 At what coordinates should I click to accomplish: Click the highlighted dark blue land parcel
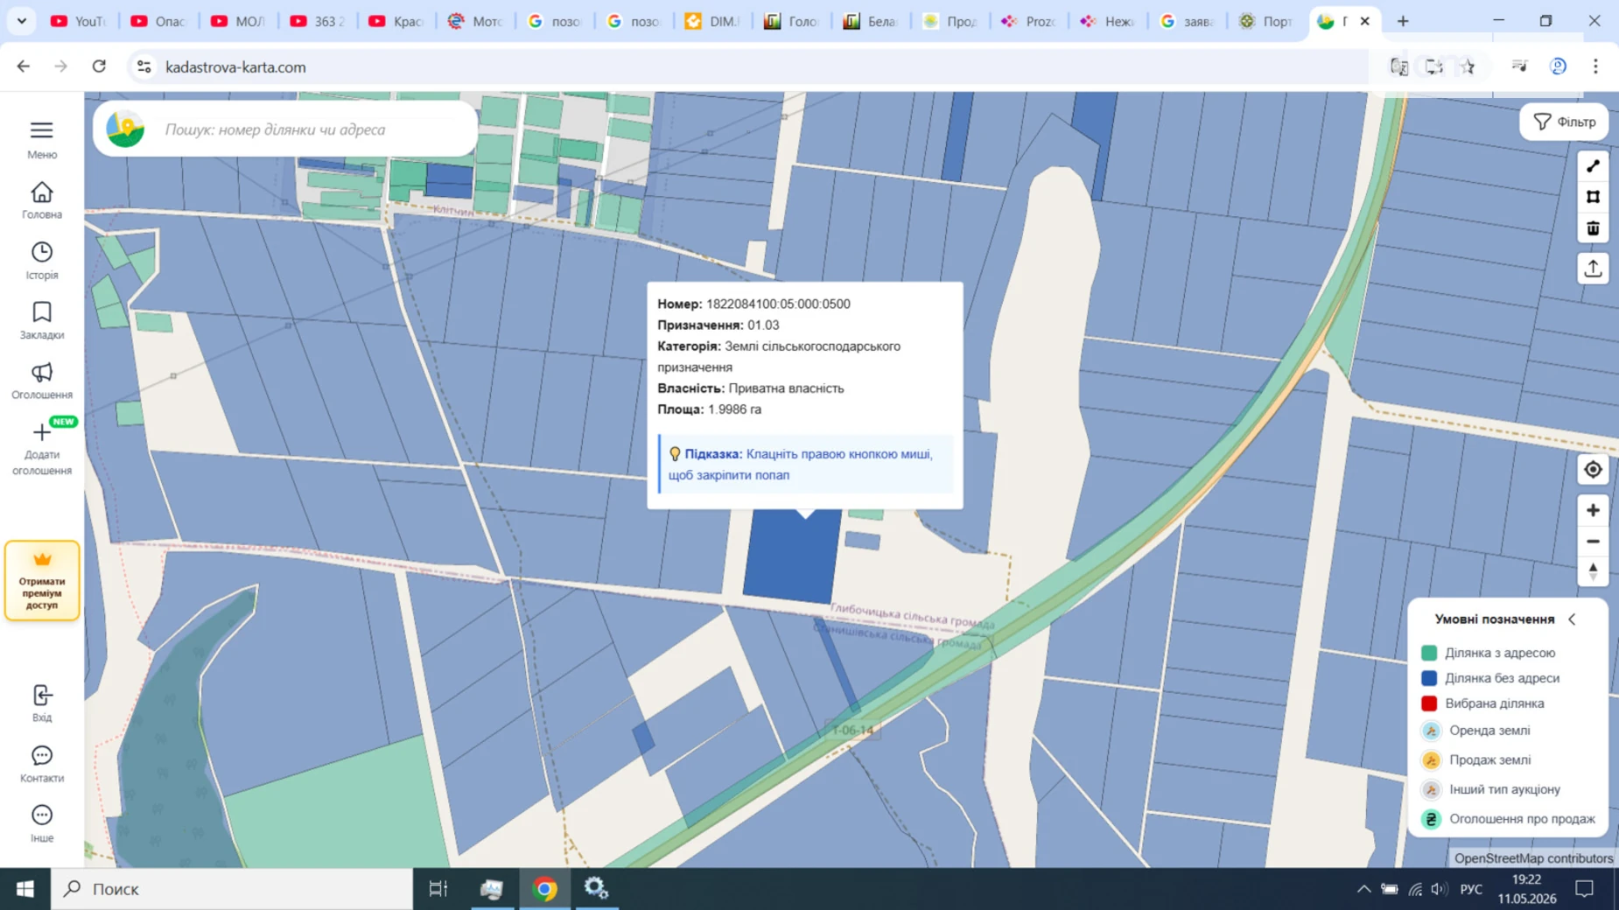tap(791, 556)
